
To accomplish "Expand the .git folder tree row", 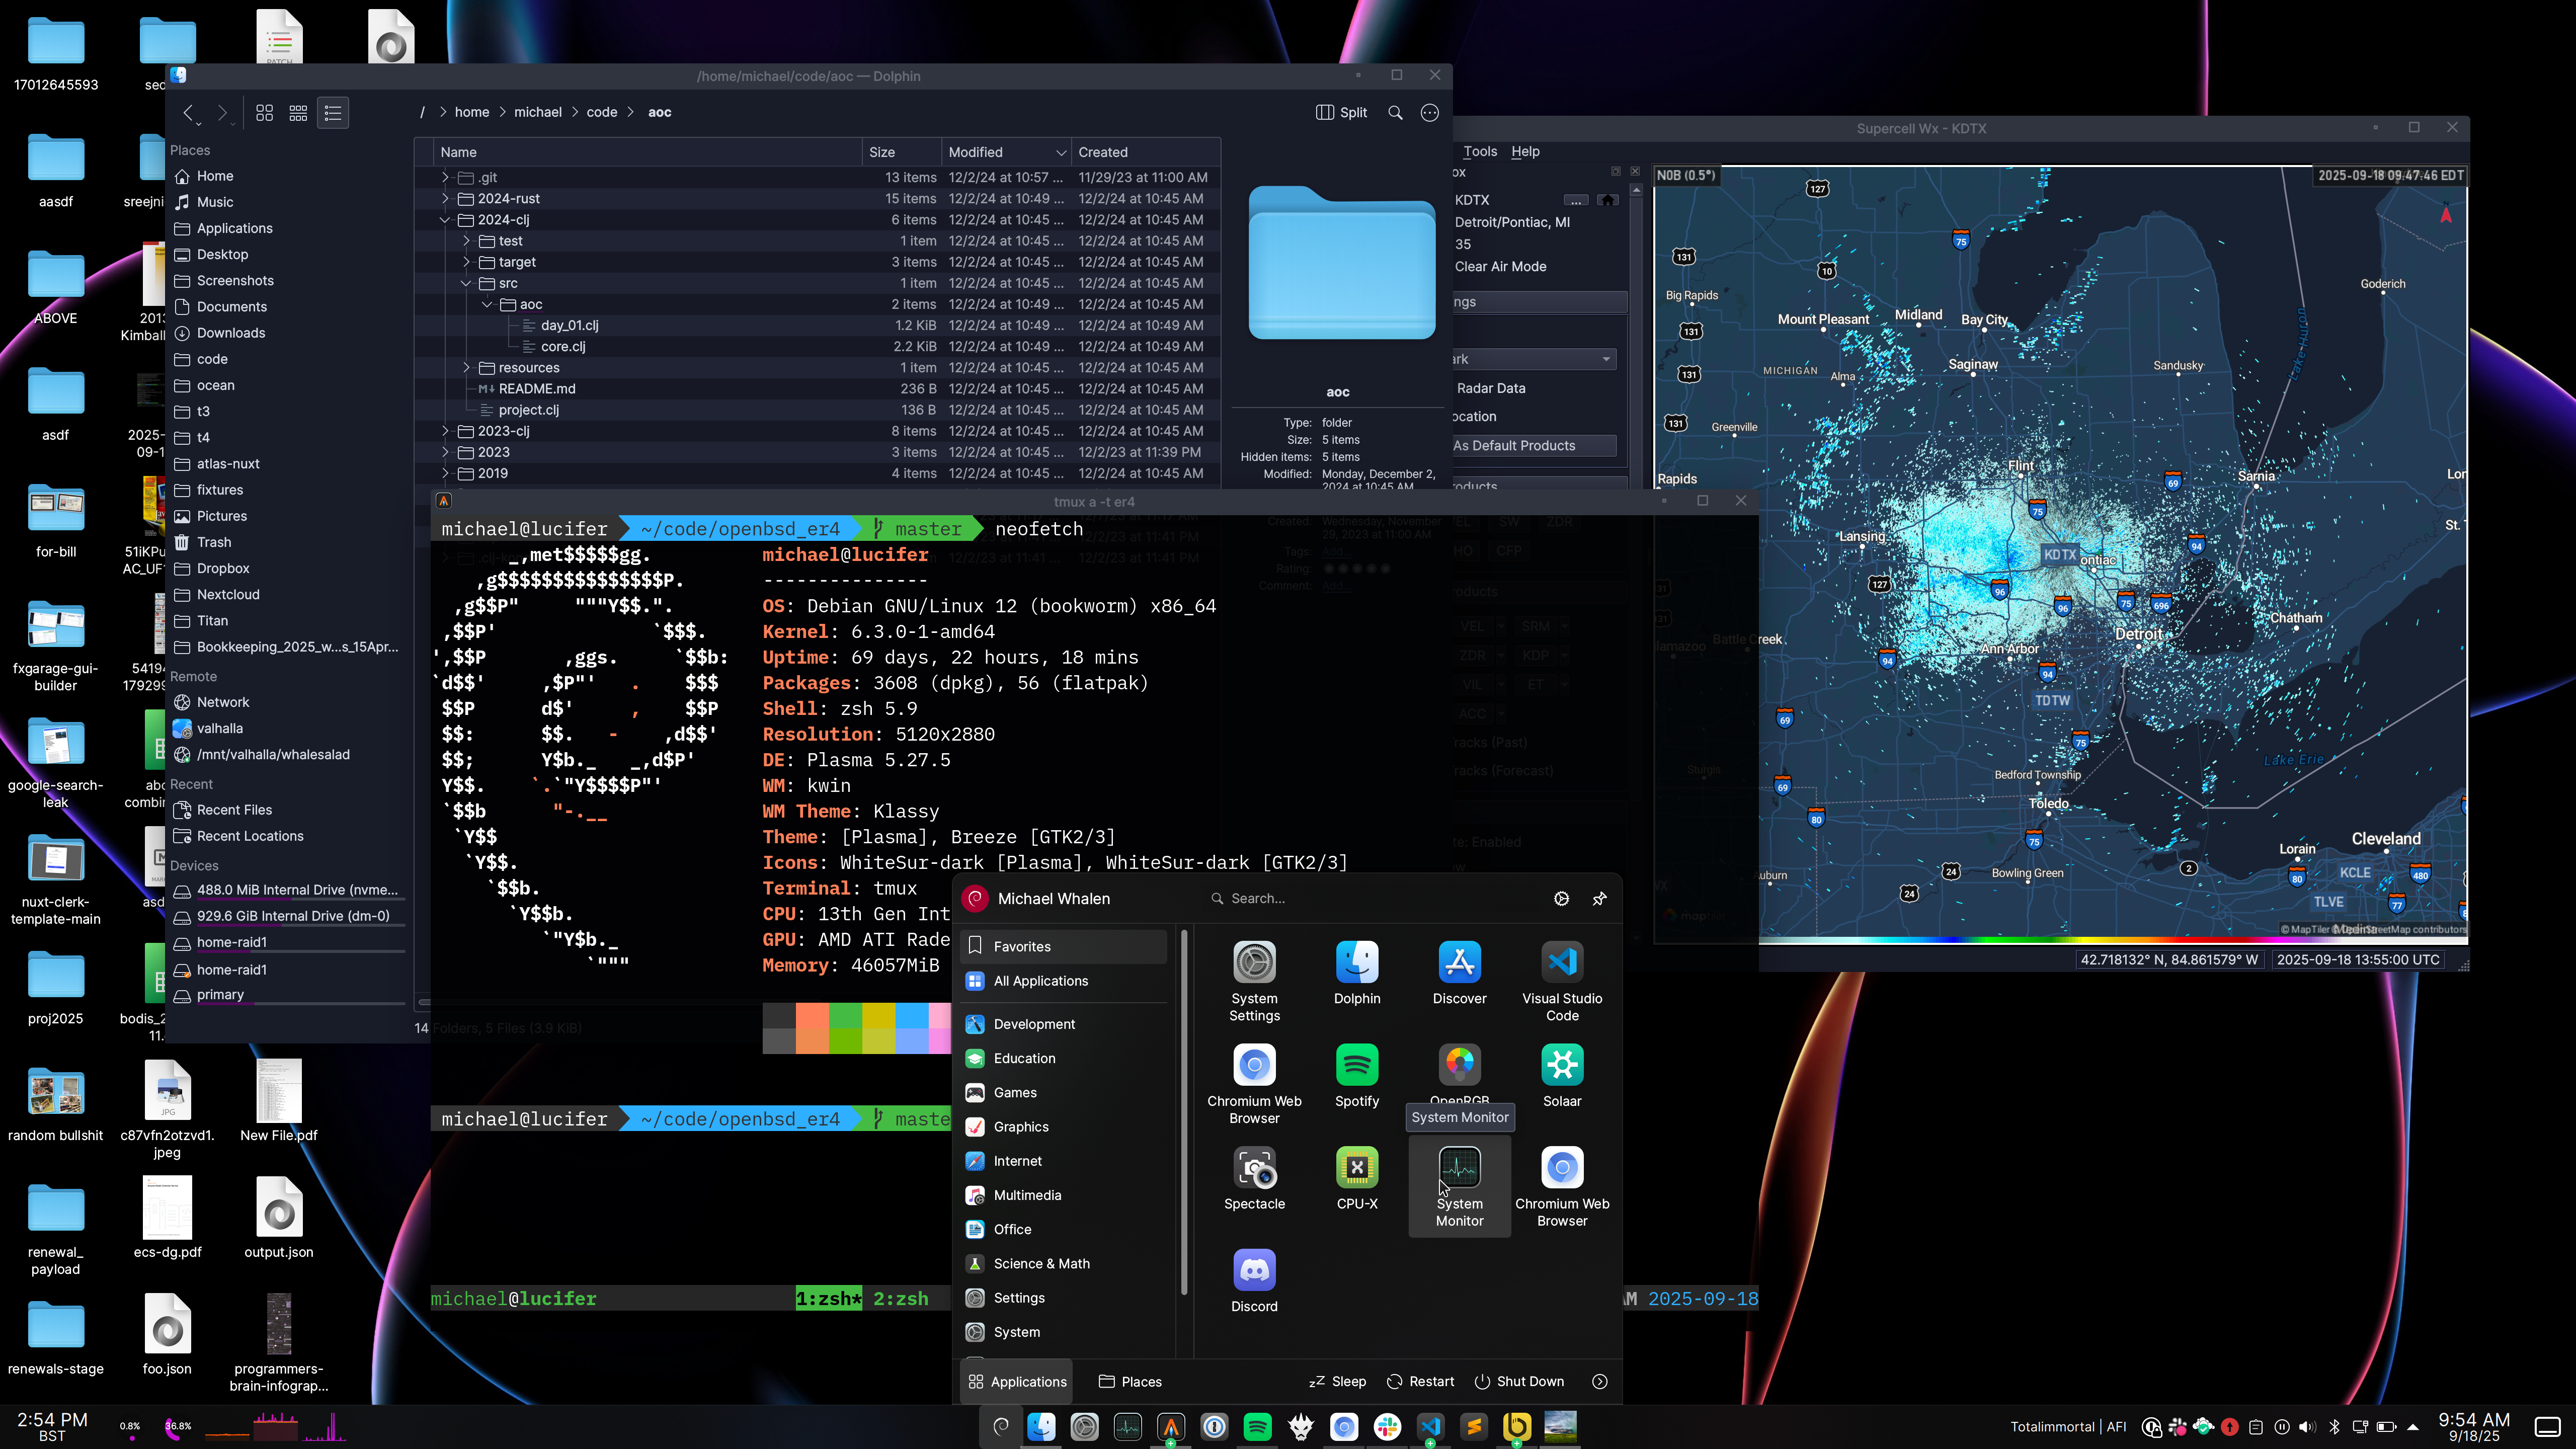I will [x=445, y=177].
